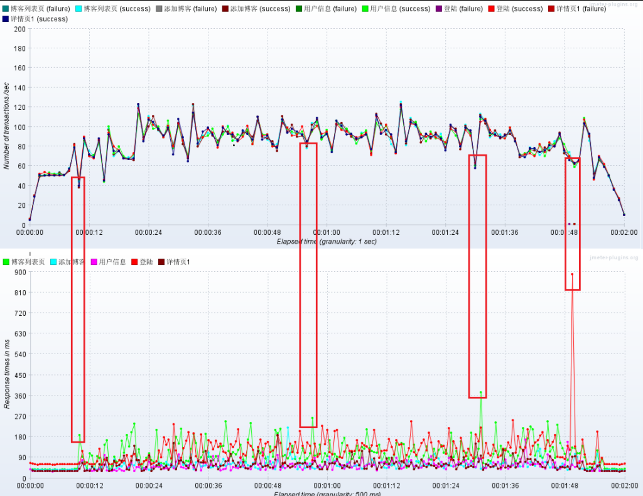This screenshot has height=496, width=643.
Task: Select the 详情页1 (success) legend label
Action: [40, 19]
